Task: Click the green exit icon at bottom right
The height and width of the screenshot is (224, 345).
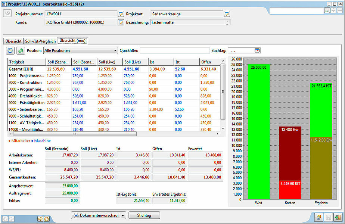Action: [338, 217]
